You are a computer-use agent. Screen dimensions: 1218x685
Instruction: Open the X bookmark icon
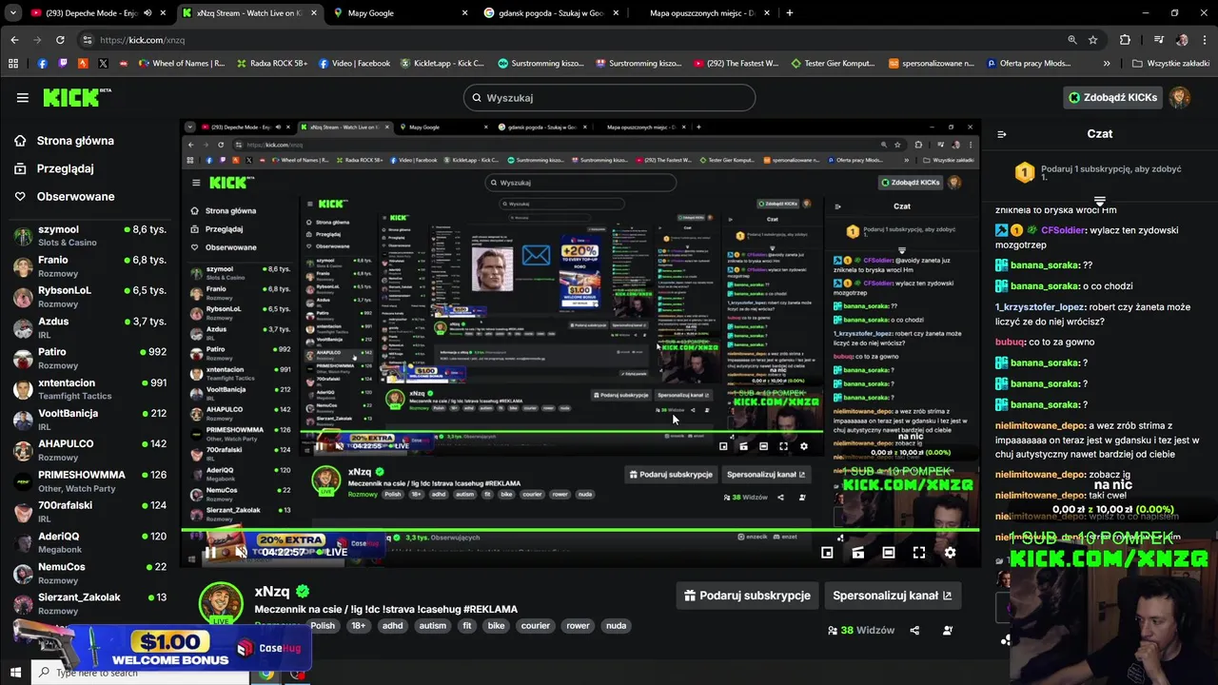[x=104, y=64]
